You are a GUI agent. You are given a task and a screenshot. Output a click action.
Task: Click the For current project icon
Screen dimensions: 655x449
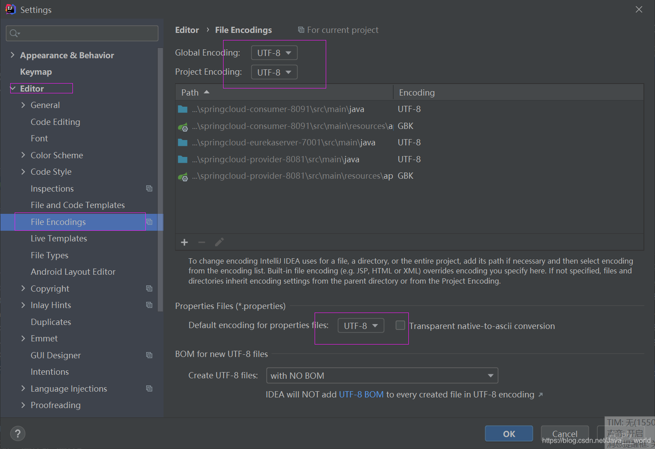(301, 30)
